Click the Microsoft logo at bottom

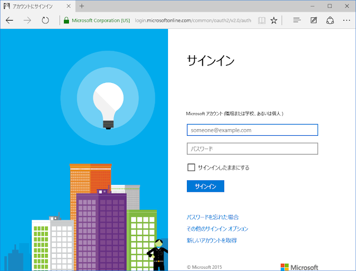click(x=299, y=267)
